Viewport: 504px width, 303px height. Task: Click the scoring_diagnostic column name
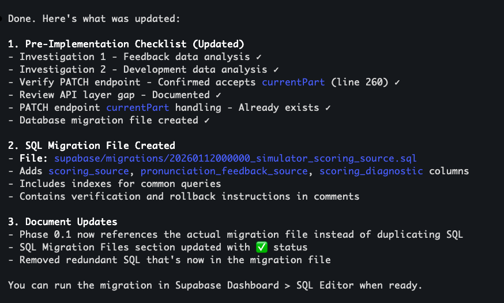click(x=371, y=171)
